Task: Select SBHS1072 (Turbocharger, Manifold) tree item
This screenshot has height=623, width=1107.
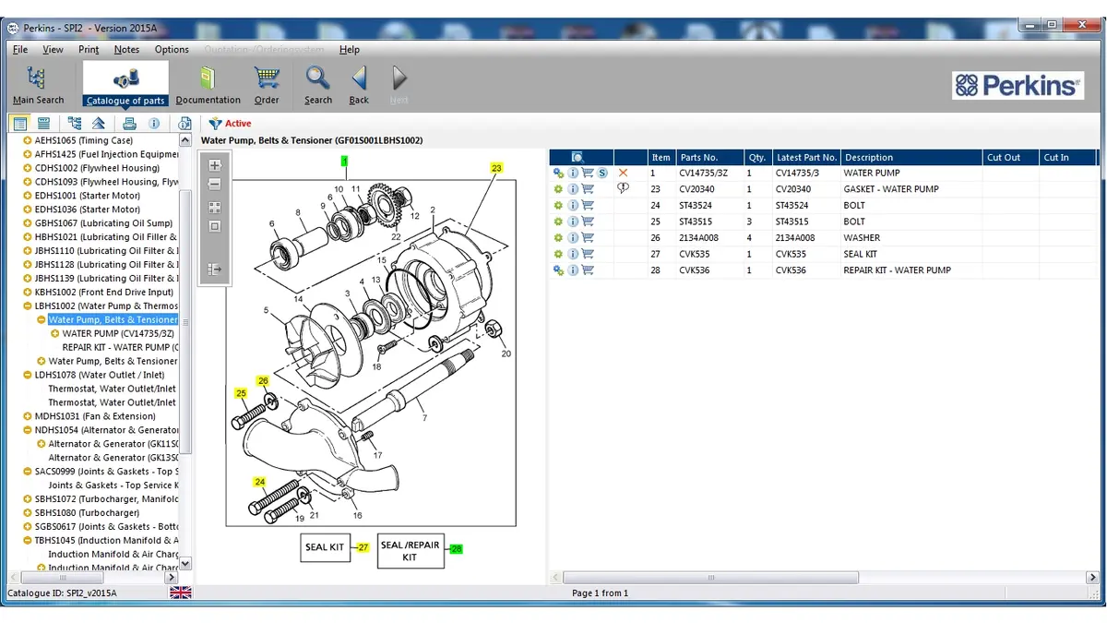Action: click(106, 499)
